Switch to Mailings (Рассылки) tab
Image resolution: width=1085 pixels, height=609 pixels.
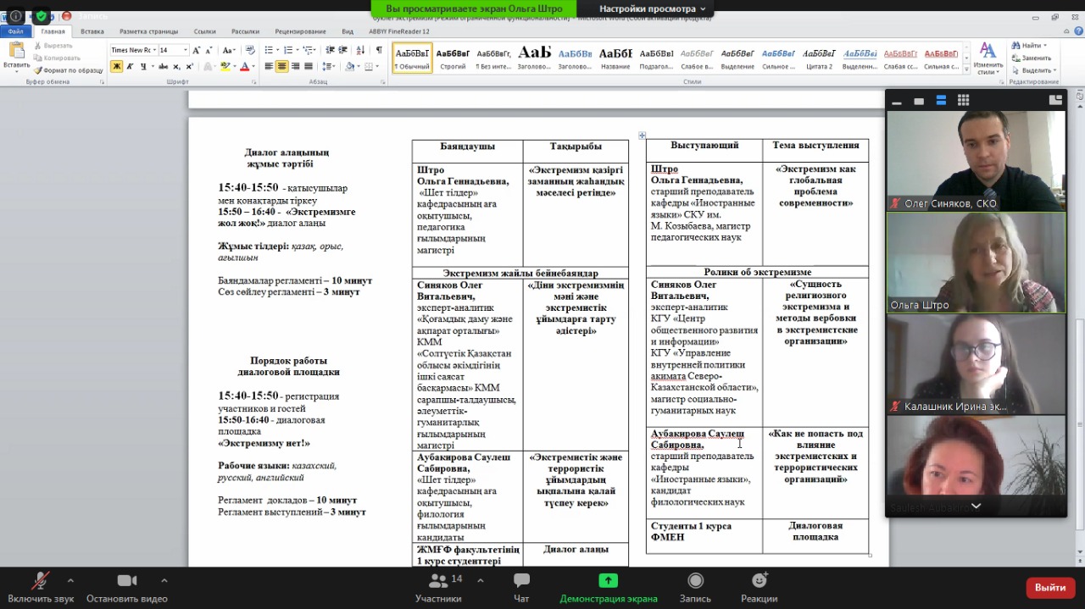246,31
